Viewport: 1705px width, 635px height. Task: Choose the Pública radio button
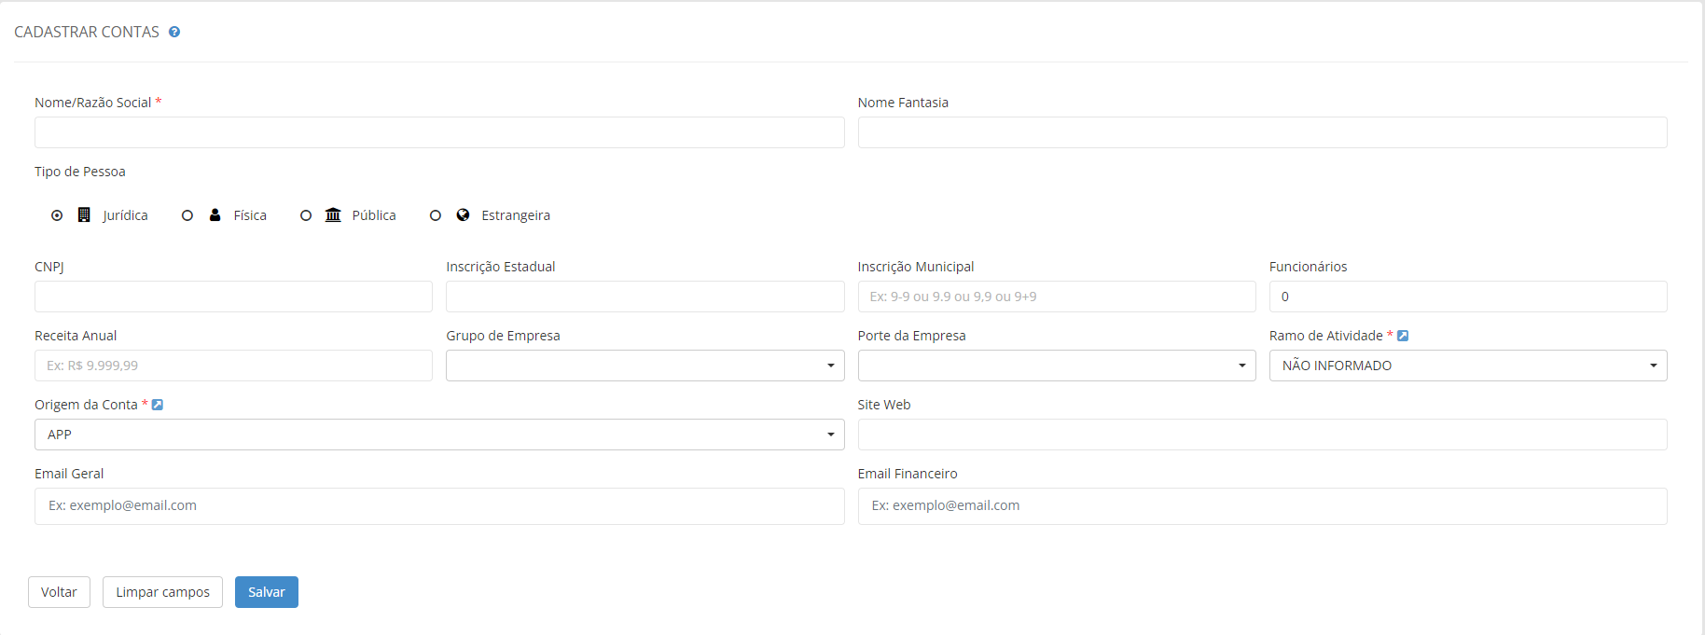coord(306,215)
